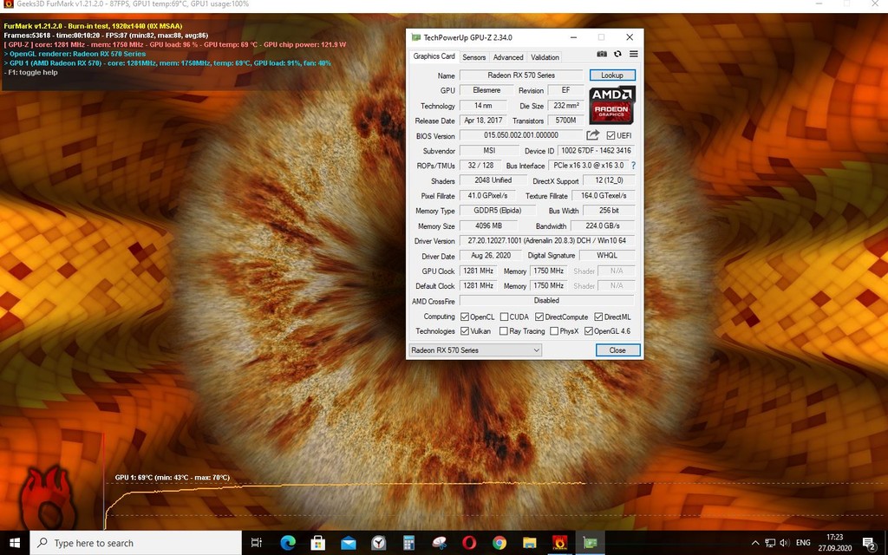Launch Opera browser from taskbar
Image resolution: width=888 pixels, height=555 pixels.
tap(469, 543)
